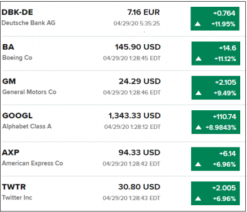Click the Boeing price 145.90 USD
The width and height of the screenshot is (247, 212).
coord(138,47)
